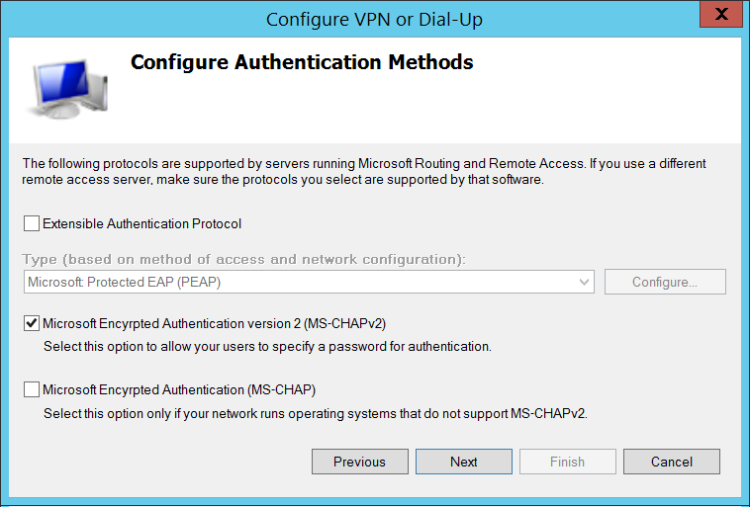Click the Extensible Authentication Protocol label text
Viewport: 750px width, 507px height.
141,223
